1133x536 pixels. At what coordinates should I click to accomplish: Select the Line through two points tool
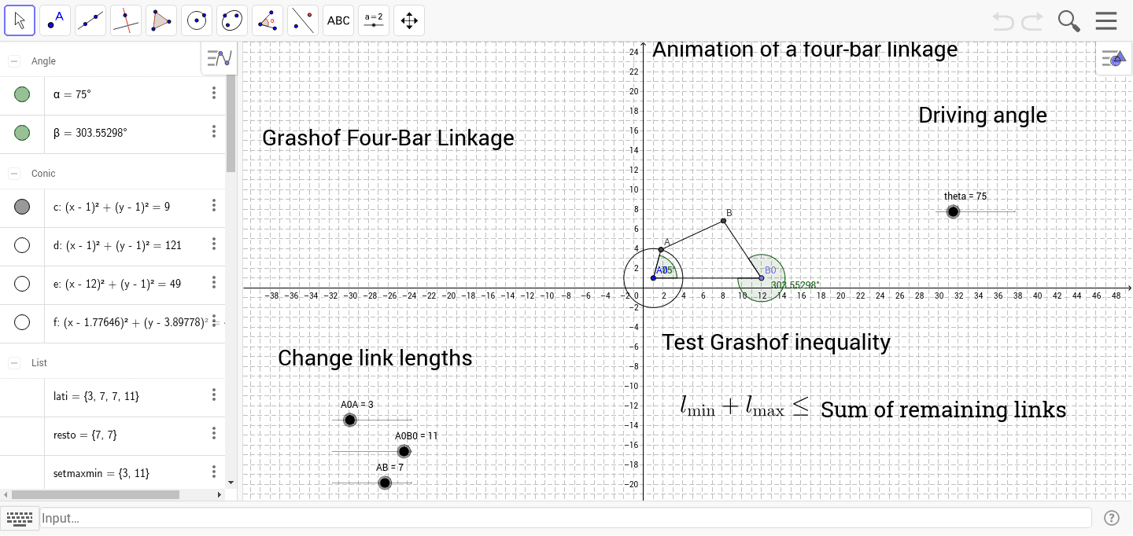pos(90,20)
